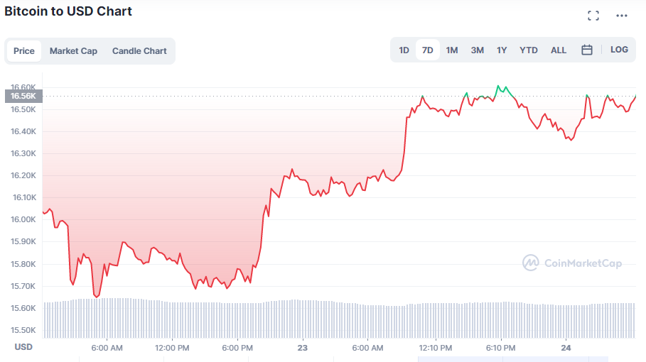Select the 1D time range

pyautogui.click(x=404, y=50)
